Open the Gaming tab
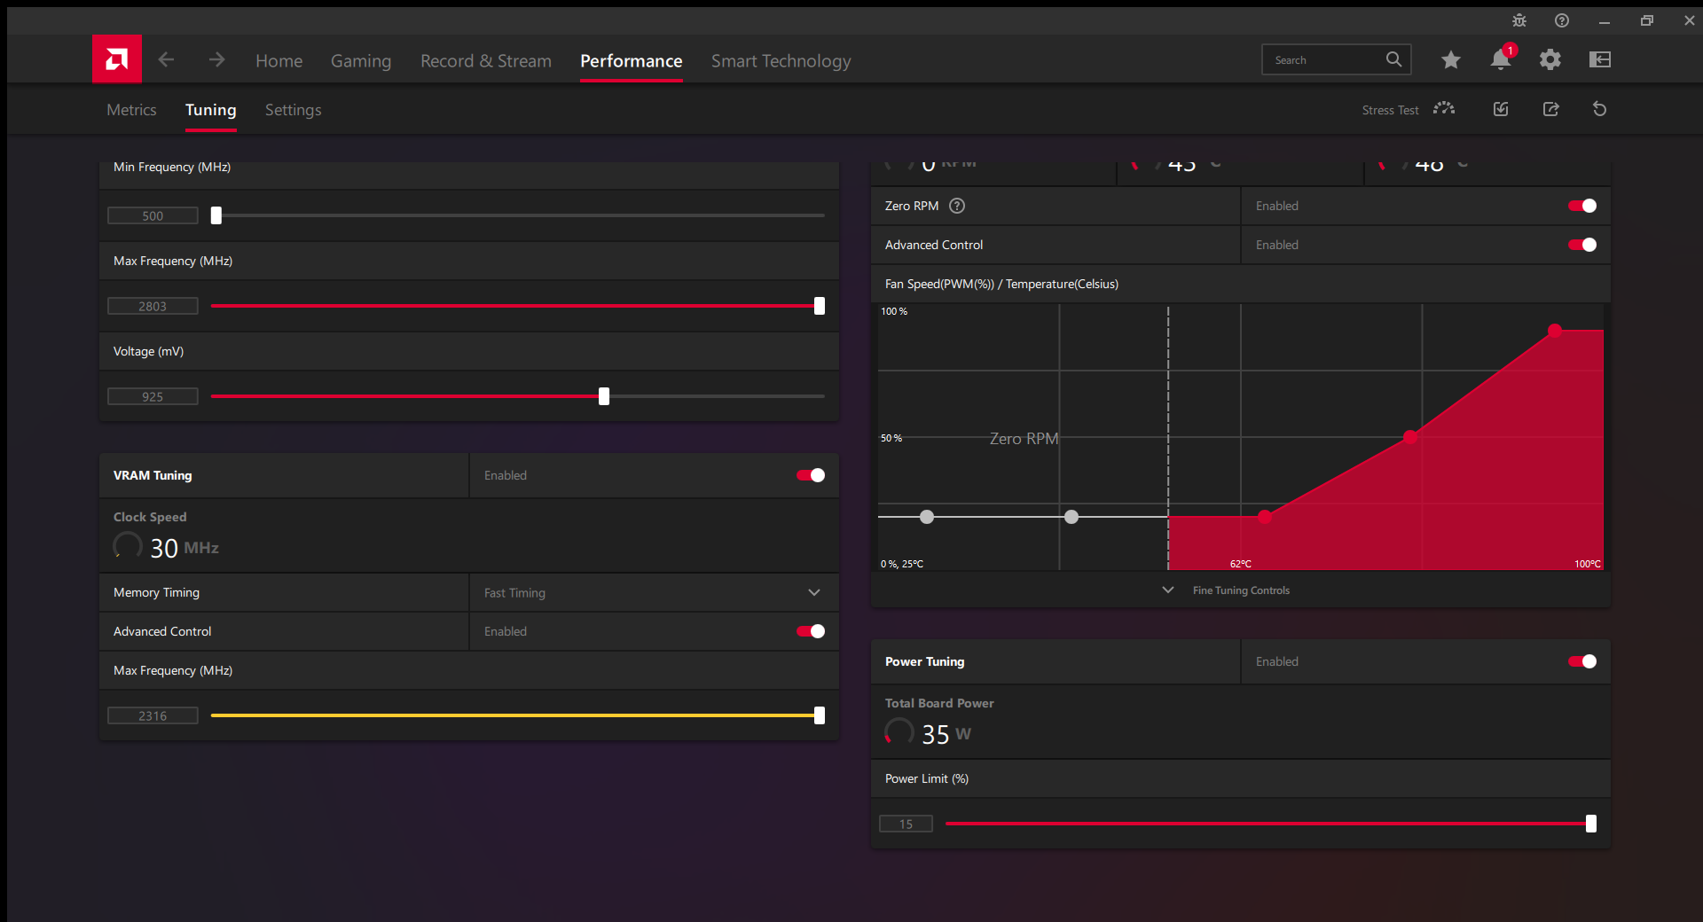 tap(361, 60)
